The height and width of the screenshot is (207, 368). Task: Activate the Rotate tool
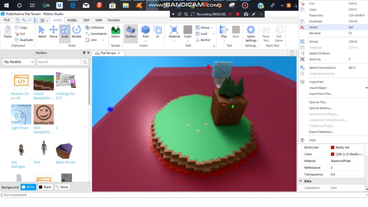(x=76, y=32)
